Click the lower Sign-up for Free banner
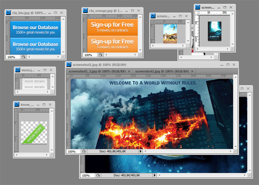The width and height of the screenshot is (259, 185). [112, 44]
